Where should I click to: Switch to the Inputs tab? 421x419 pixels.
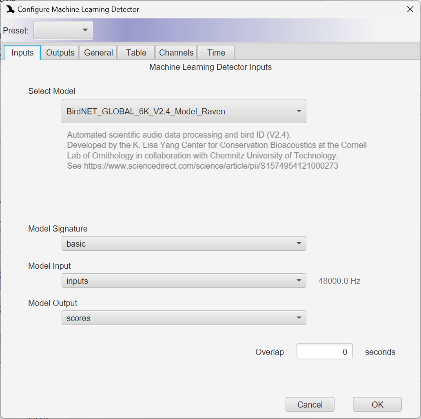pyautogui.click(x=22, y=52)
